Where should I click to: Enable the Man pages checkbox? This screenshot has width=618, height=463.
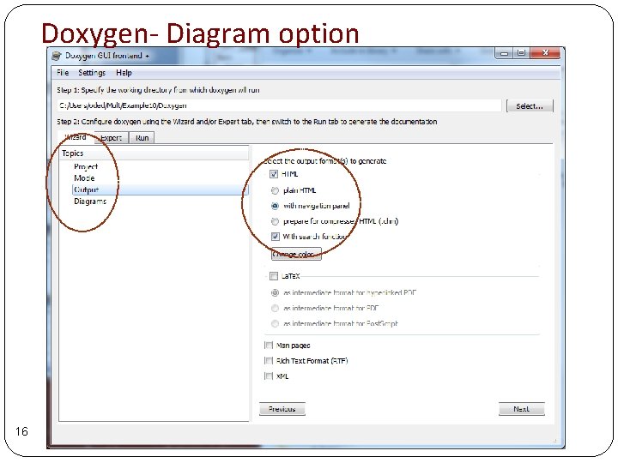coord(269,346)
